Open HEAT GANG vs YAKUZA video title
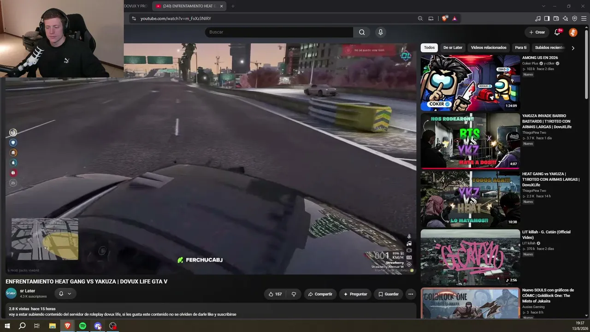 point(551,179)
